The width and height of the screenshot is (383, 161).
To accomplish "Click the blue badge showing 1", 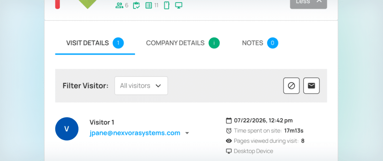I will click(118, 43).
